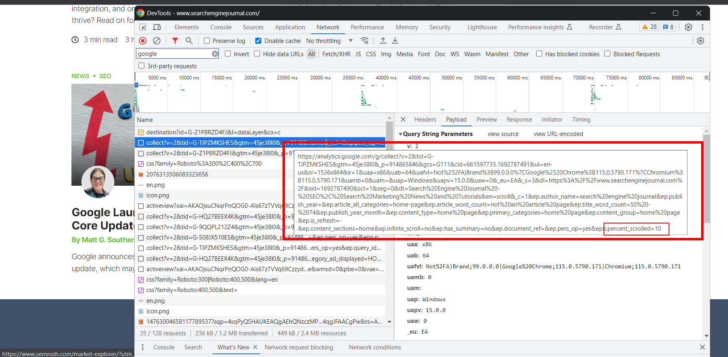Clear the google filter text
Viewport: 728px width, 357px height.
215,54
